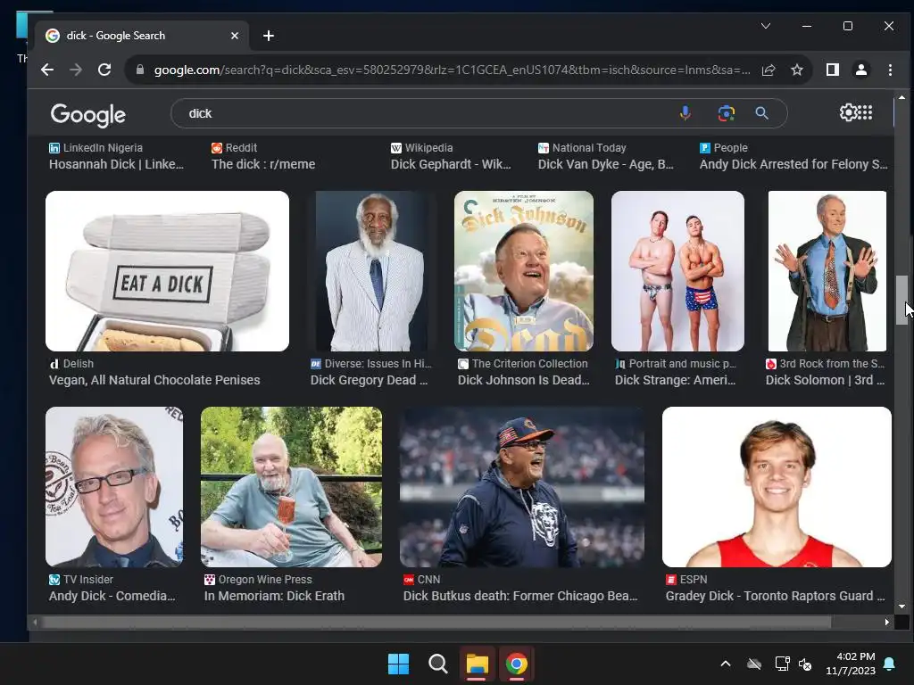
Task: Click the vertical scrollbar thumb
Action: click(x=902, y=300)
